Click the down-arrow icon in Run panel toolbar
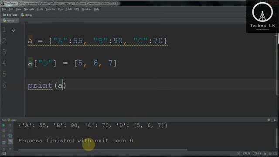Image resolution: width=279 pixels, height=157 pixels. [x=10, y=131]
